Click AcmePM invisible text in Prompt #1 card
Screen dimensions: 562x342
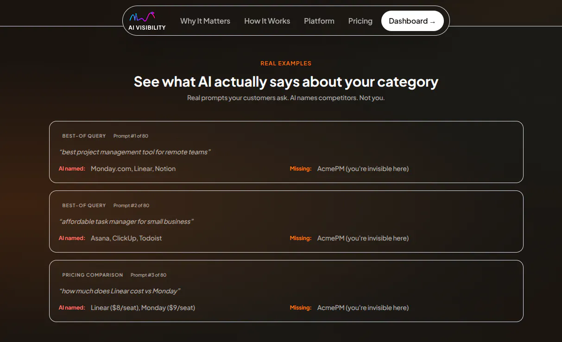[363, 169]
